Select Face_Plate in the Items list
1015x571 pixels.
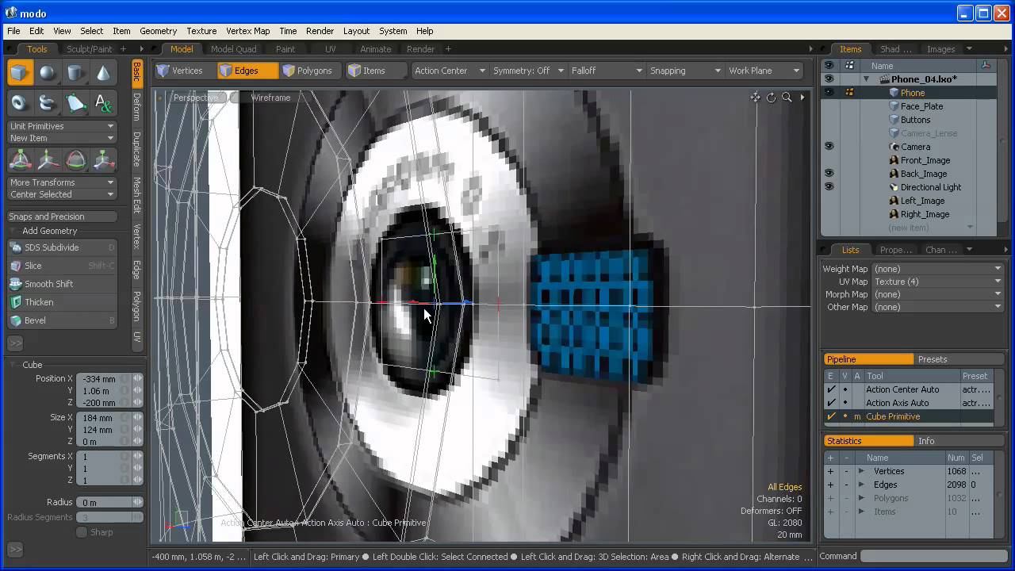click(x=921, y=106)
